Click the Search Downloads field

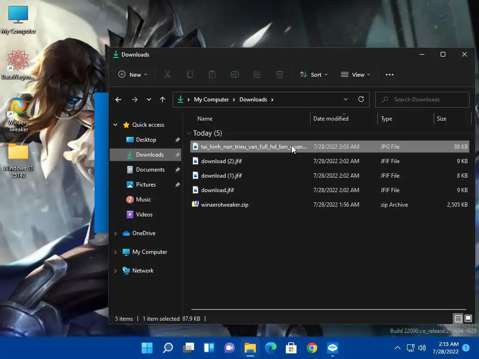tap(422, 100)
